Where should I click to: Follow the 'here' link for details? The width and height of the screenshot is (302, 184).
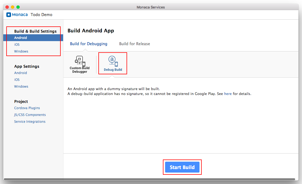pyautogui.click(x=228, y=94)
